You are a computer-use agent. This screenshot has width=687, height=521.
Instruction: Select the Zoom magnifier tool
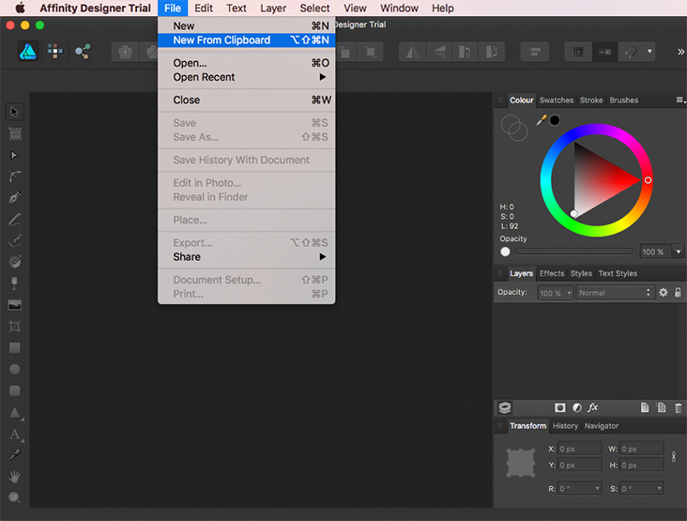pos(15,498)
